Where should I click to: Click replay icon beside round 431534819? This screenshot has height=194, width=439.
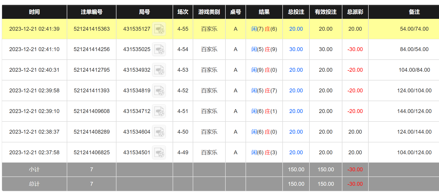[x=159, y=91]
